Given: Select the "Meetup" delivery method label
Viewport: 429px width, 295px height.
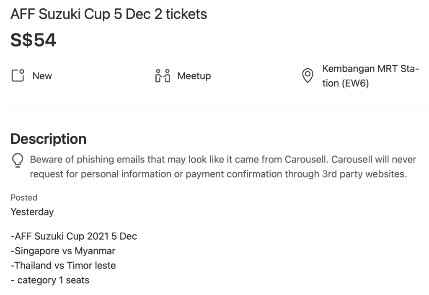Looking at the screenshot, I should [x=194, y=76].
